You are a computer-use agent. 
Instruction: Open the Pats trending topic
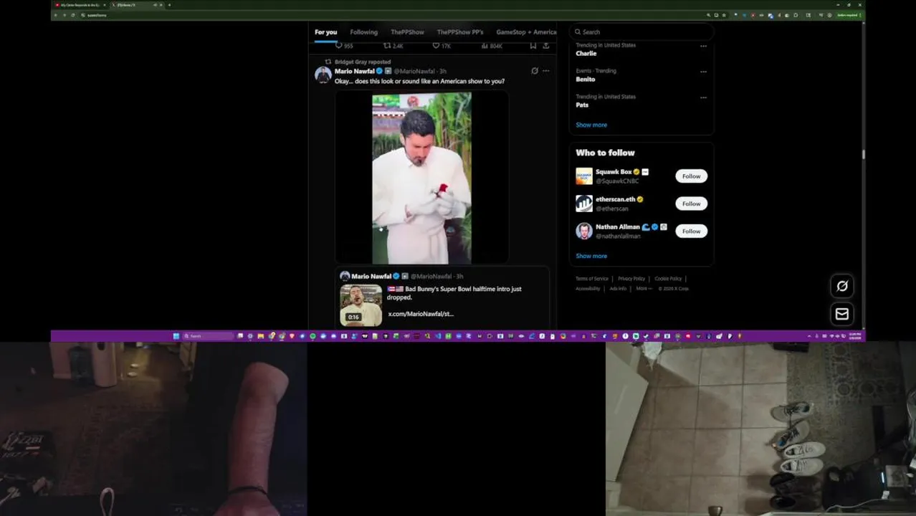(x=582, y=105)
